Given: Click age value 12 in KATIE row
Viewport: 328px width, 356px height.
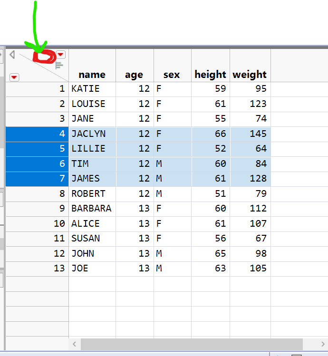Looking at the screenshot, I should coord(144,89).
